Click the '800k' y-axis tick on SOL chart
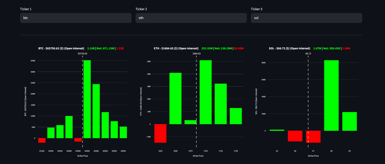The width and height of the screenshot is (385, 164). pyautogui.click(x=264, y=63)
